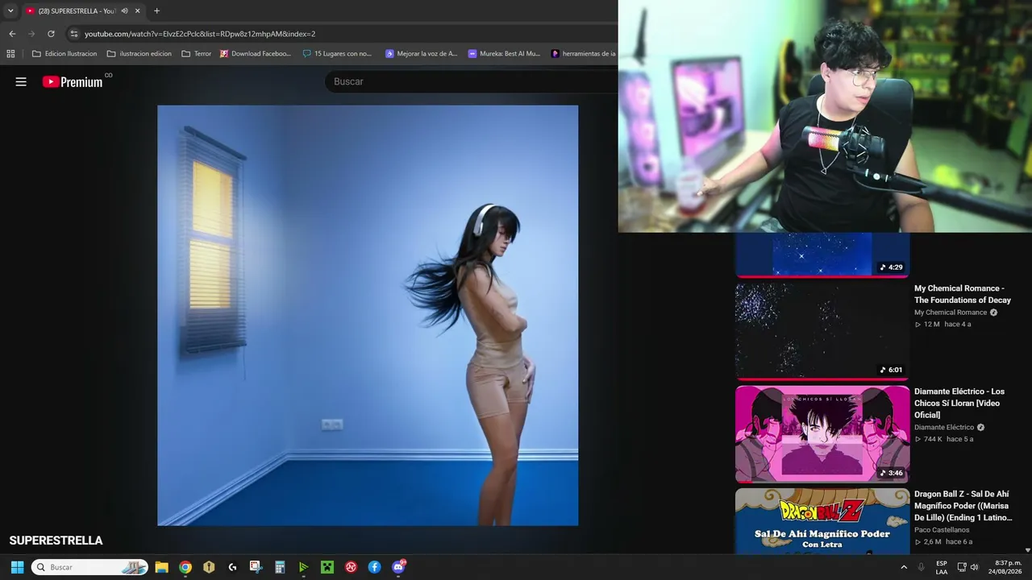Open the 15 Lugares con no... bookmark

pyautogui.click(x=337, y=54)
